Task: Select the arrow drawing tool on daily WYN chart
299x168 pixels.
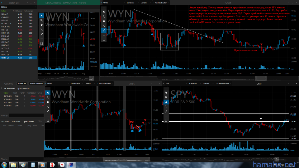Action: tap(41, 34)
